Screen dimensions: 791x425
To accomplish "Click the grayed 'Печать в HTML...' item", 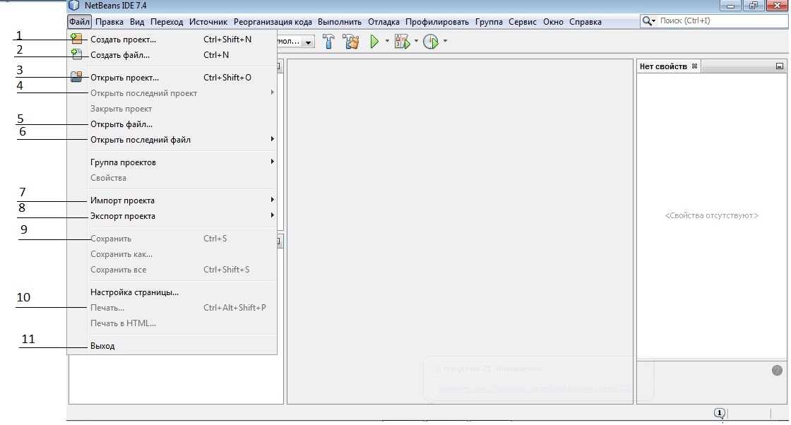I will point(172,323).
